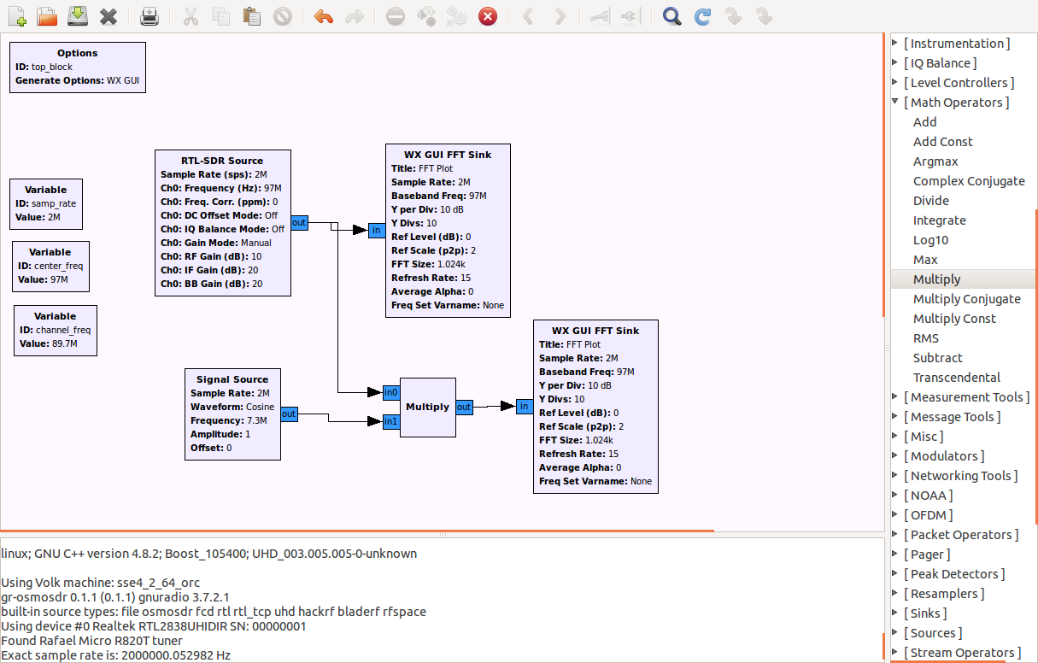Select Complex Conjugate in block tree

tap(969, 181)
